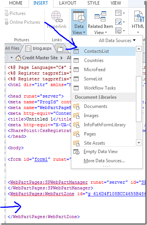Expand the breadcrumb arrow after Credit Master Site
Viewport: 147px width, 225px height.
61,58
